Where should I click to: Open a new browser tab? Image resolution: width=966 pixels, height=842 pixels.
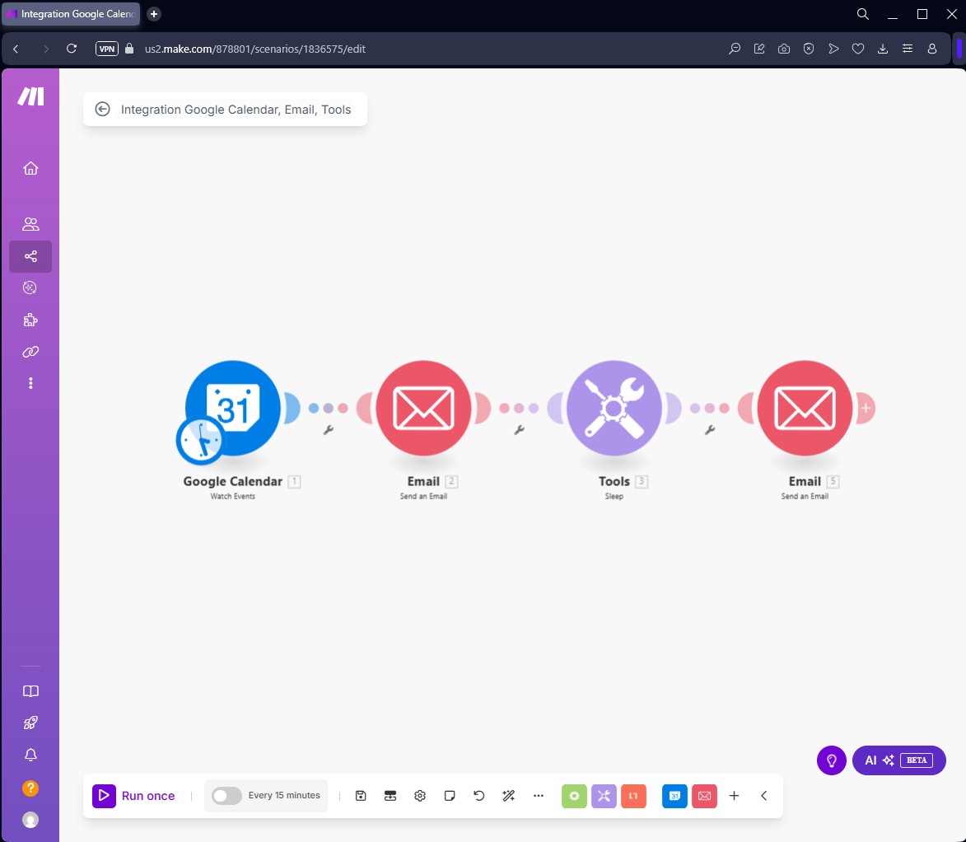[x=154, y=13]
